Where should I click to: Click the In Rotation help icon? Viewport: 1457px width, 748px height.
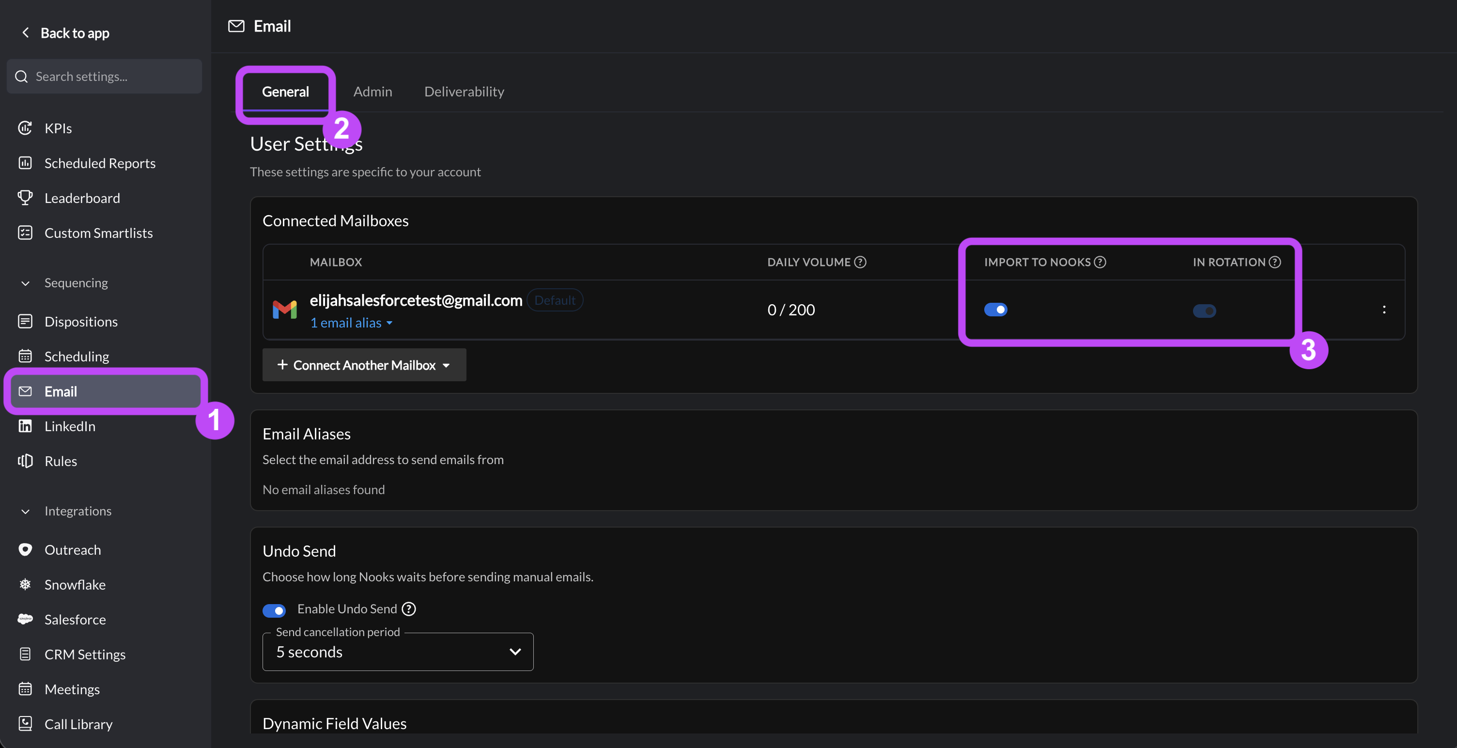tap(1274, 262)
